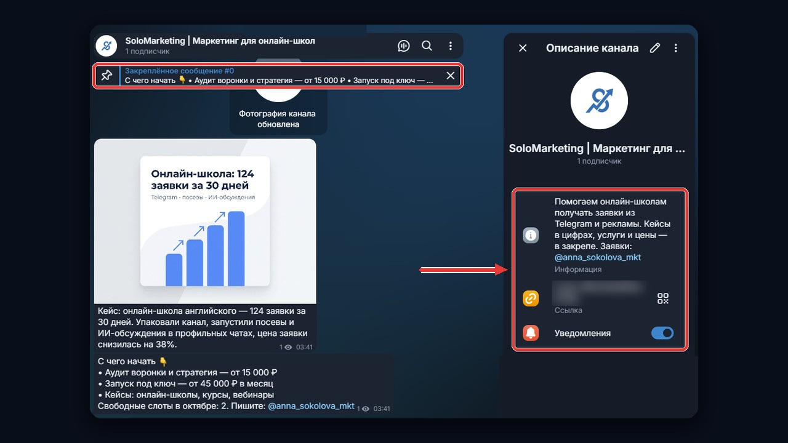Click the pin icon in pinned message bar
The height and width of the screenshot is (443, 788).
107,76
